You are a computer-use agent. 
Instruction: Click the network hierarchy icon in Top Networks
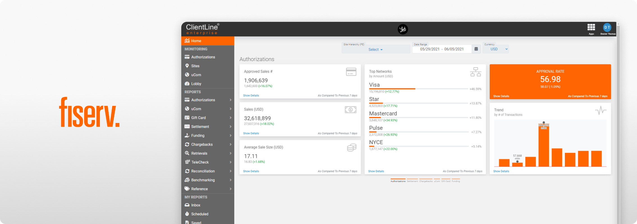coord(476,72)
